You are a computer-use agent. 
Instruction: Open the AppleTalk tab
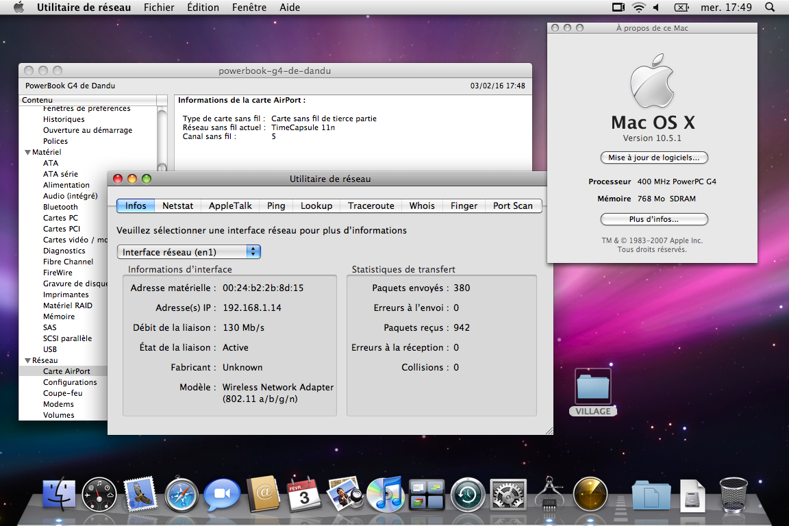230,206
